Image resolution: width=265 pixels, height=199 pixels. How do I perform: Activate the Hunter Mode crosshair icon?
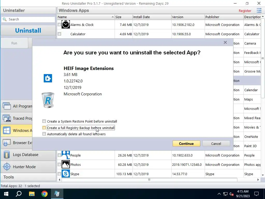click(7, 167)
